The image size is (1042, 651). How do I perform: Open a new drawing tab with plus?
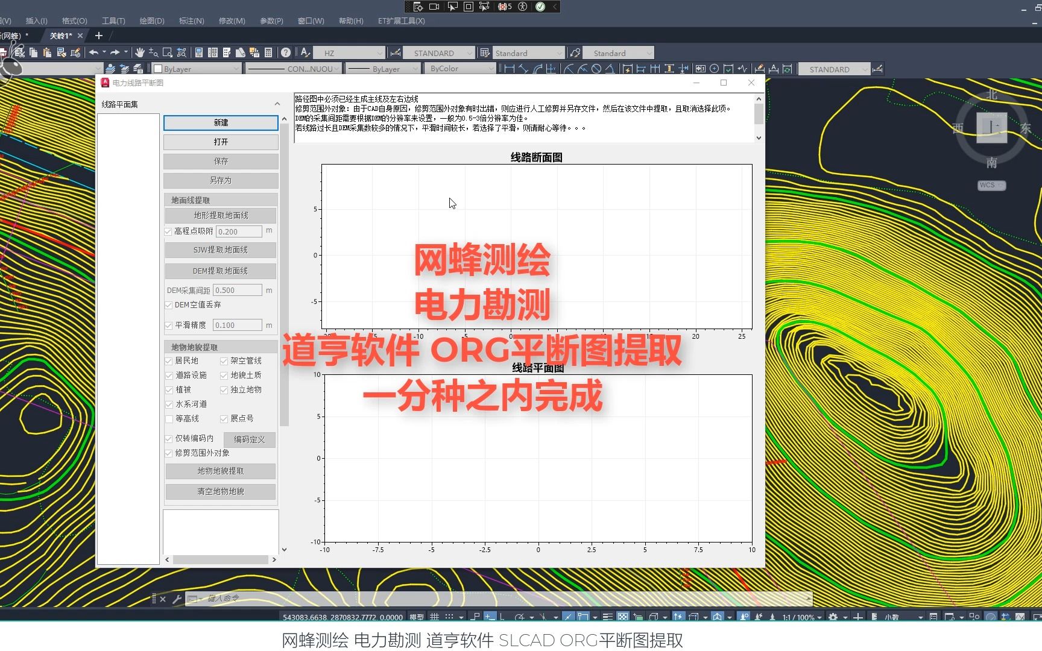click(99, 36)
